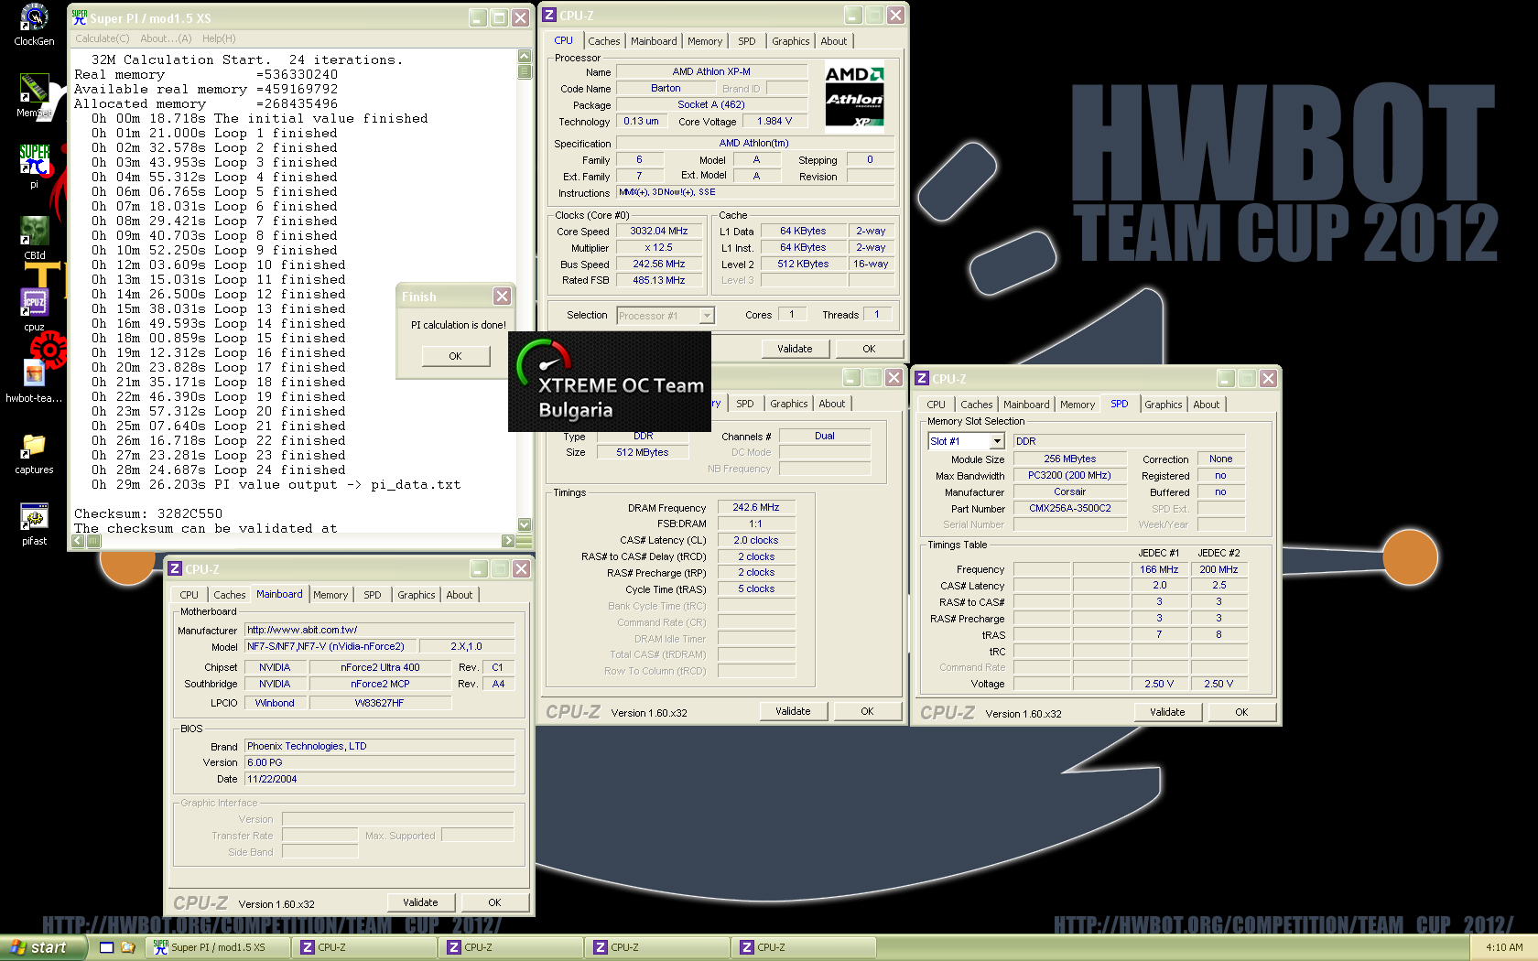Open CPU tab in Mainboard CPU-Z window
The width and height of the screenshot is (1538, 961).
point(189,595)
